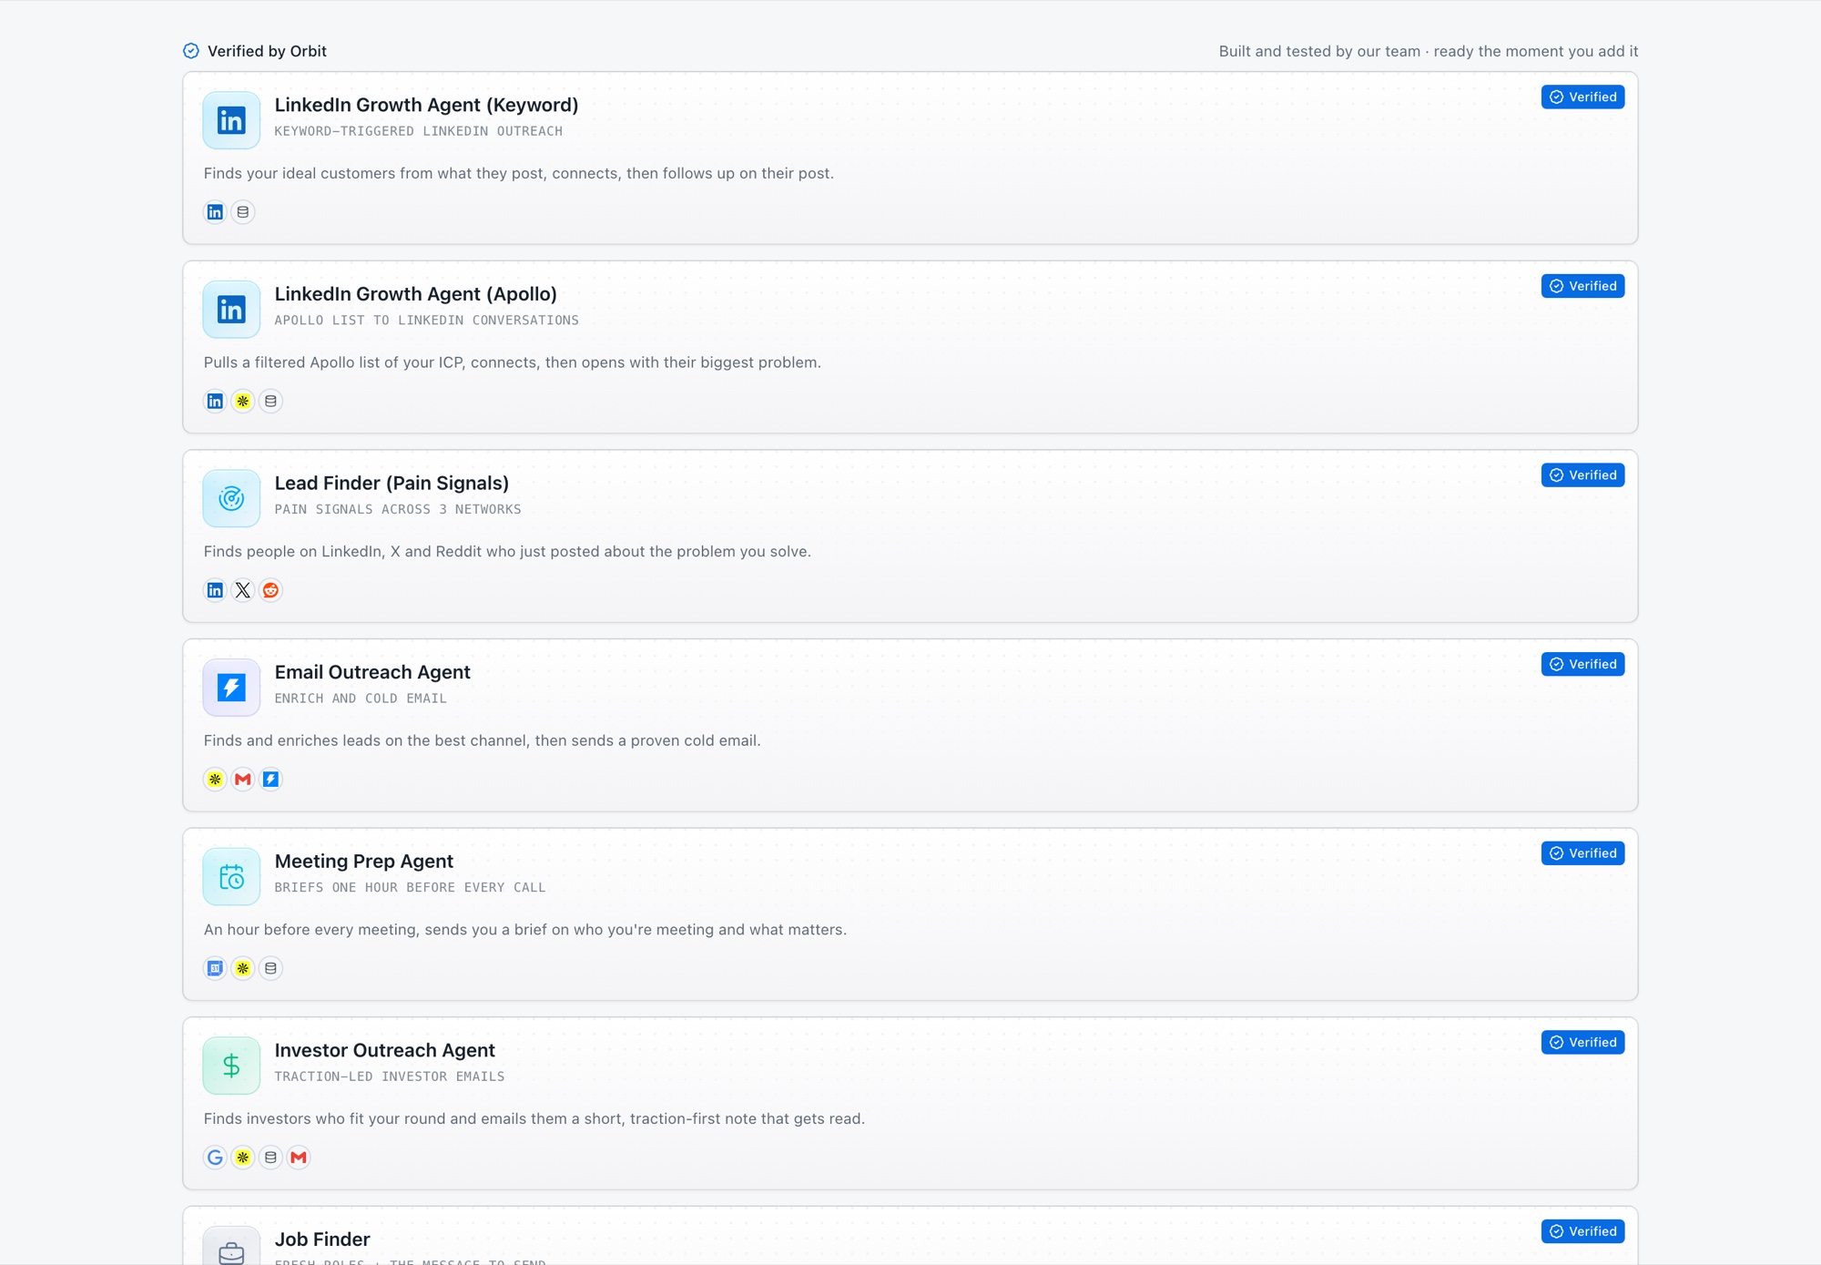Click the X network chip in Lead Finder
1821x1265 pixels.
(243, 590)
